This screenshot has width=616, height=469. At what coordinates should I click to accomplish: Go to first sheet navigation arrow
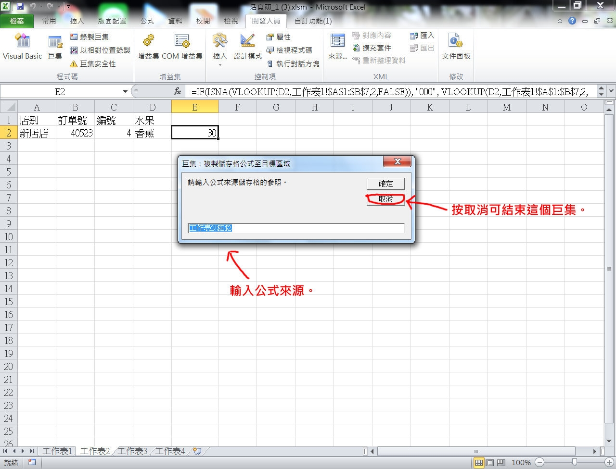(5, 451)
